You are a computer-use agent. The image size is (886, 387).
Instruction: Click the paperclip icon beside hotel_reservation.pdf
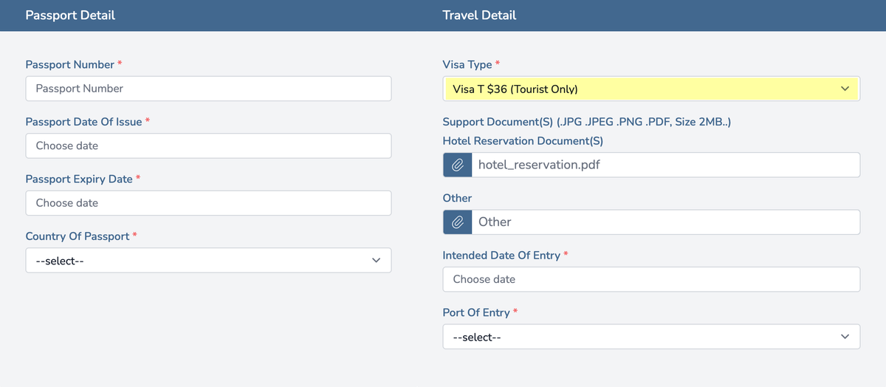pyautogui.click(x=457, y=165)
